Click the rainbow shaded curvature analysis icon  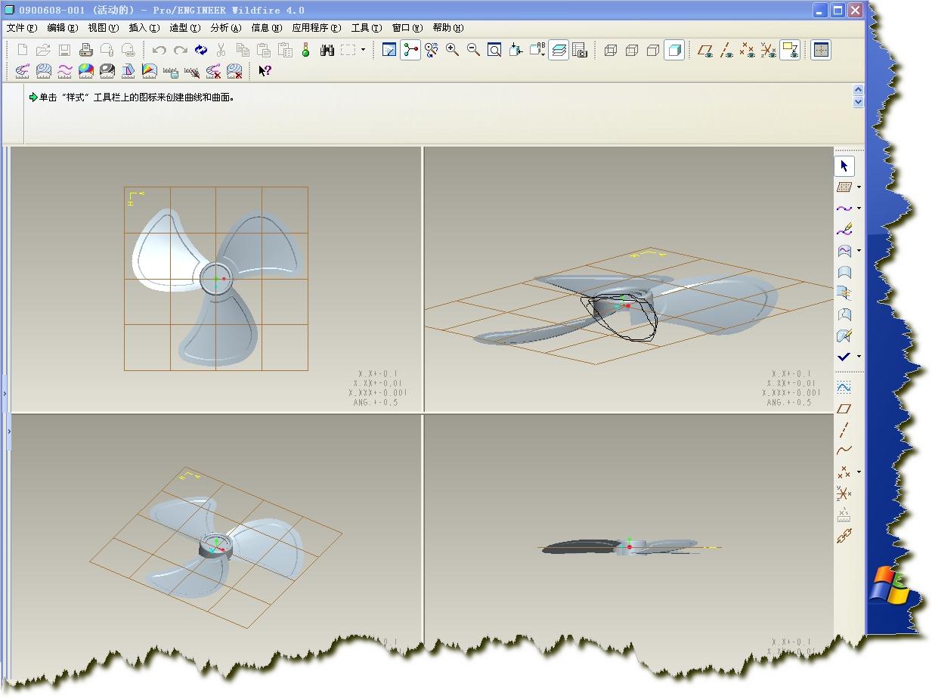click(86, 71)
